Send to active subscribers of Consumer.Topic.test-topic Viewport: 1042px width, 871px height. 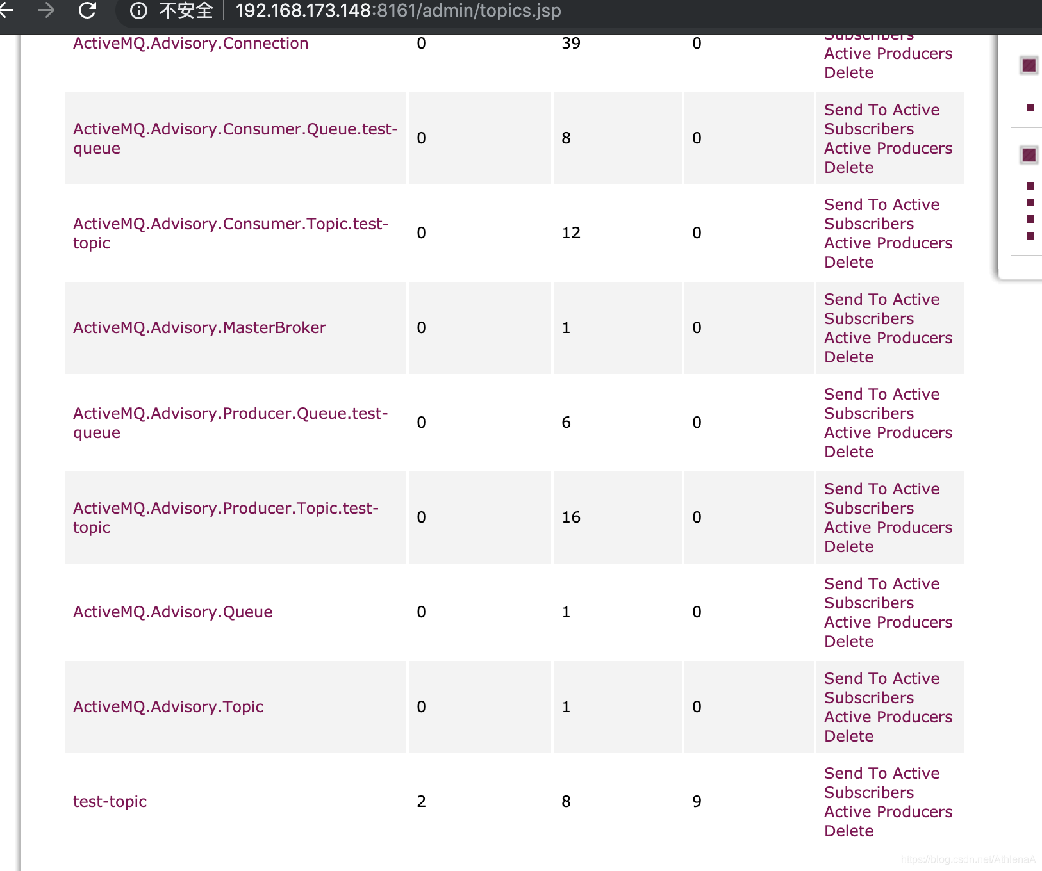[882, 214]
